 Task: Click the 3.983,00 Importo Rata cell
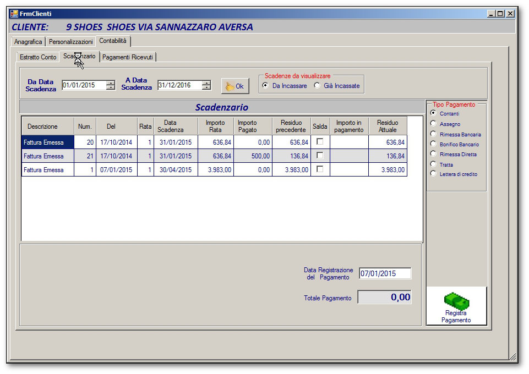(x=216, y=170)
